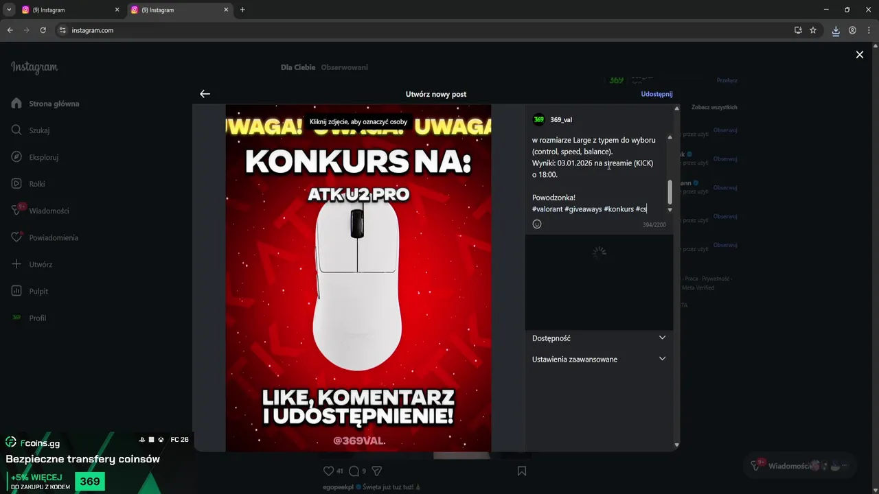Open Wiadomości messages in sidebar
879x494 pixels.
click(40, 211)
